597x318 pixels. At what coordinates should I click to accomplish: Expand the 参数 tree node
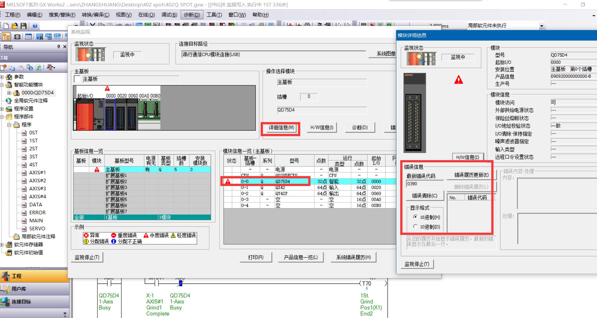pyautogui.click(x=2, y=77)
